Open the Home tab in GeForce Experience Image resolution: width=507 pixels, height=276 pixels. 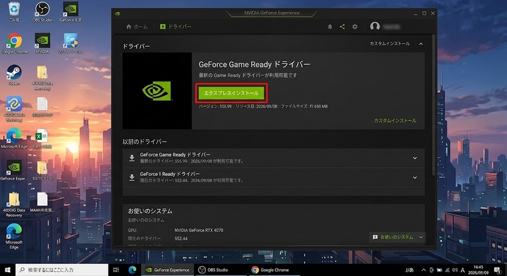tap(137, 27)
